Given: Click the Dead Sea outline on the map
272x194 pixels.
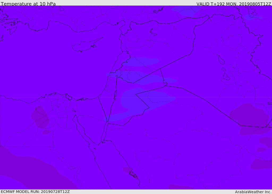Looking at the screenshot, I should (x=115, y=95).
